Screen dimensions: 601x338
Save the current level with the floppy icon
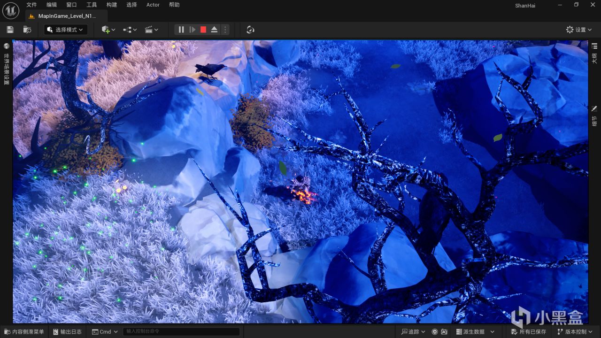[10, 30]
